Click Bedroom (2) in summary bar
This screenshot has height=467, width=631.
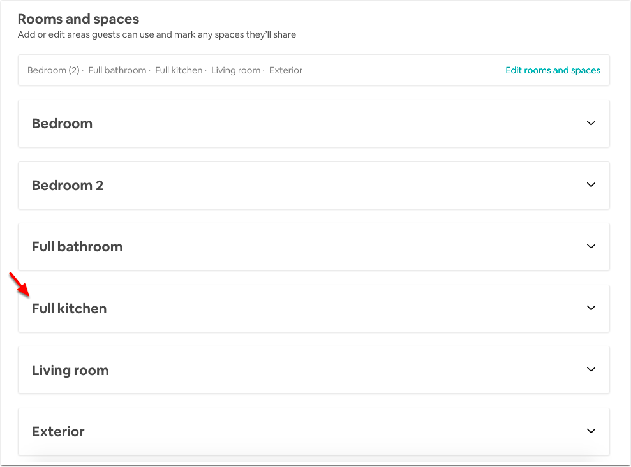54,70
